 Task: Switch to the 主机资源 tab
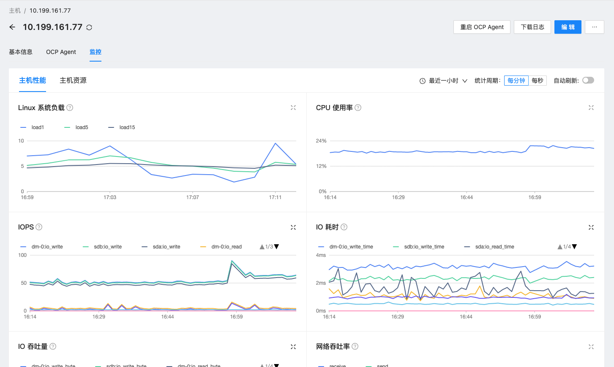(73, 80)
